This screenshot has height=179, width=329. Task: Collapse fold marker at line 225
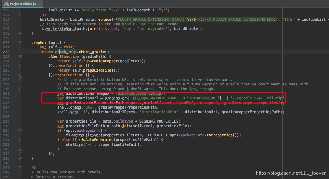(x=21, y=66)
